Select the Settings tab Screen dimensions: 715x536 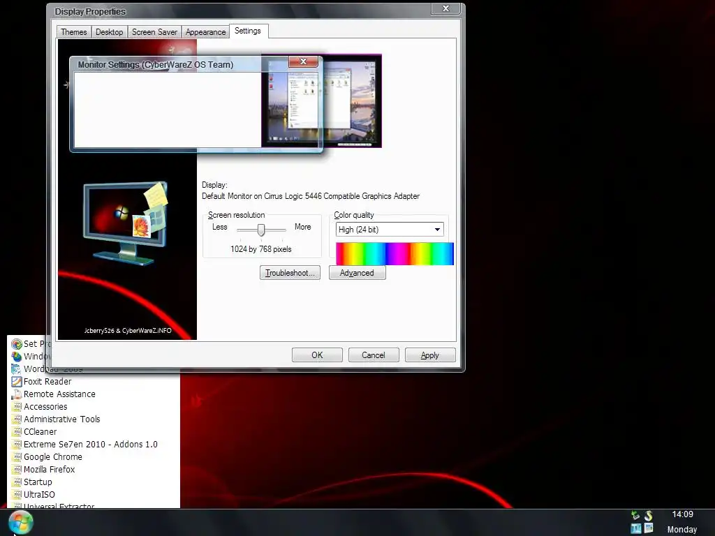tap(248, 31)
